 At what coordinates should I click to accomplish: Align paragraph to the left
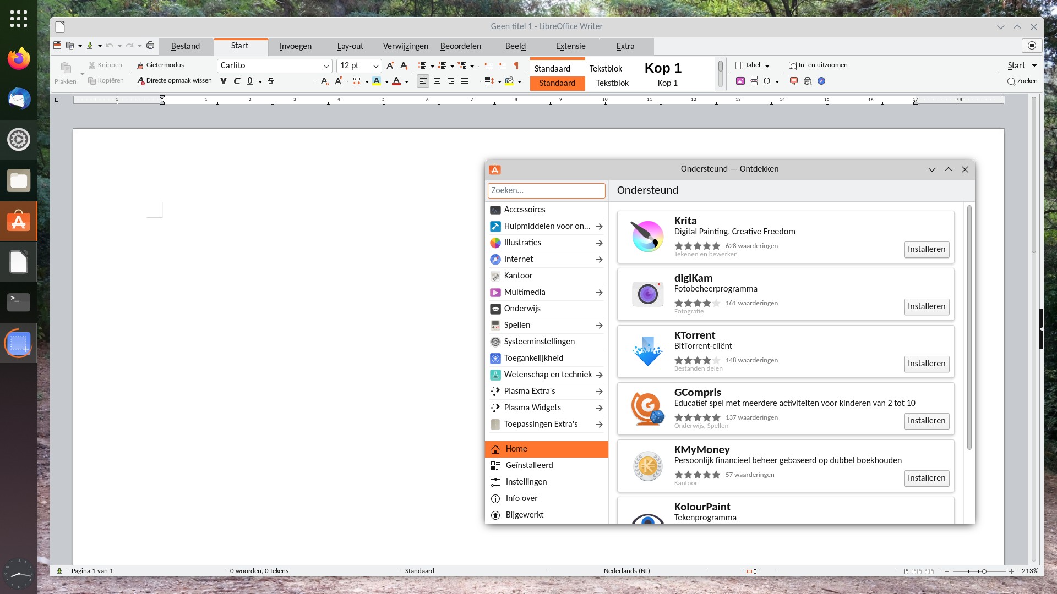click(423, 81)
